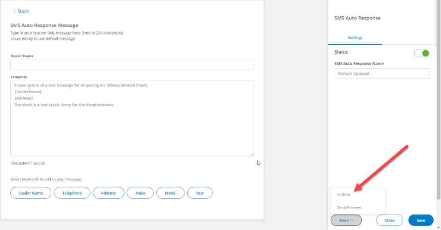Viewport: 441px width, 230px height.
Task: Insert the Dealer Name keyword
Action: pyautogui.click(x=31, y=193)
